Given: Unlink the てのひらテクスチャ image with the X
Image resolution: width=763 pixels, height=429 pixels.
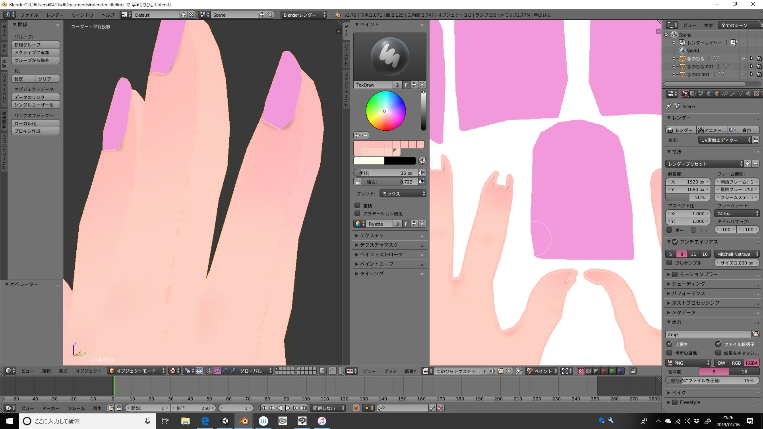Looking at the screenshot, I should 509,371.
